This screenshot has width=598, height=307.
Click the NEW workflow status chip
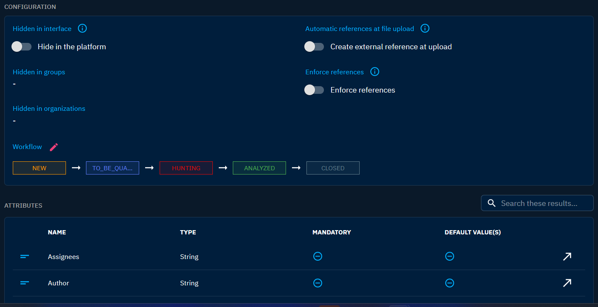pos(39,168)
